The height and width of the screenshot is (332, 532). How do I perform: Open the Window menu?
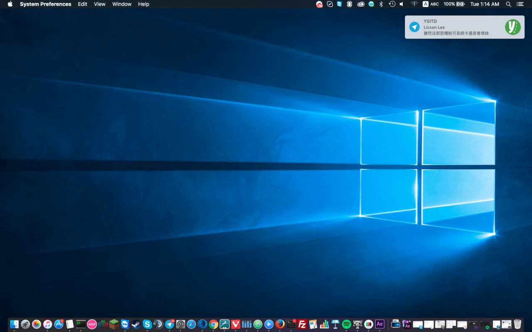pyautogui.click(x=122, y=4)
